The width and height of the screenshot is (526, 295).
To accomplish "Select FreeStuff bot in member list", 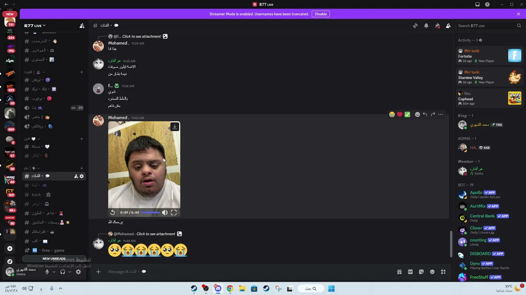I will pyautogui.click(x=489, y=277).
